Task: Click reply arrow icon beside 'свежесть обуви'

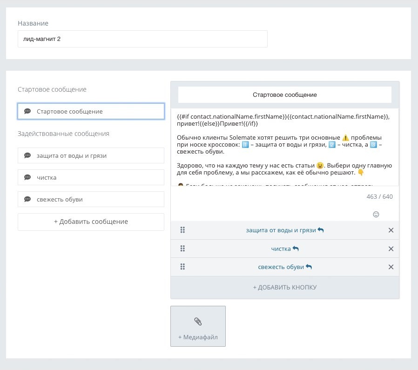Action: (309, 267)
